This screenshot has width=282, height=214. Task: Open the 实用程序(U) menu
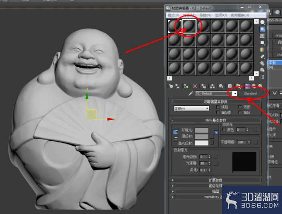tap(240, 15)
